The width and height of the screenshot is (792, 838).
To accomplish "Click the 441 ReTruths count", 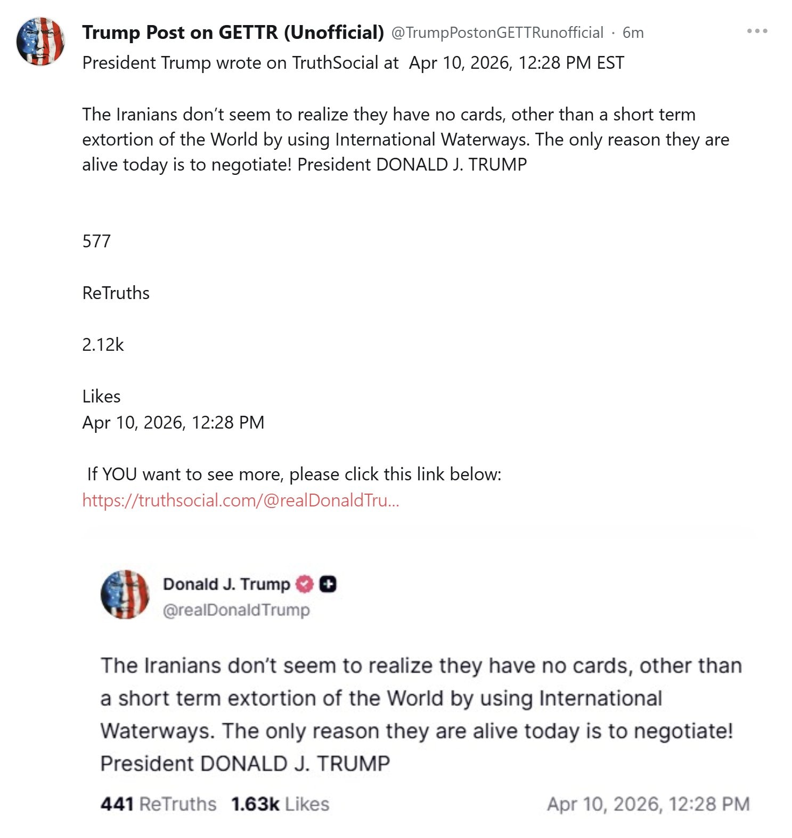I will coord(158,804).
